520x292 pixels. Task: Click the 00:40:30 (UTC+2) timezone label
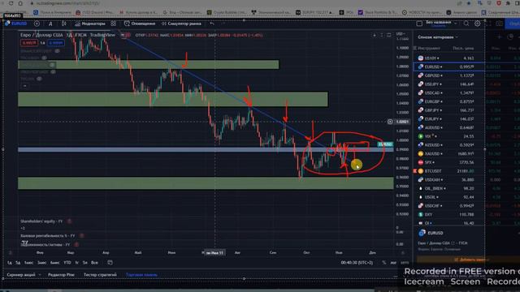pyautogui.click(x=357, y=263)
